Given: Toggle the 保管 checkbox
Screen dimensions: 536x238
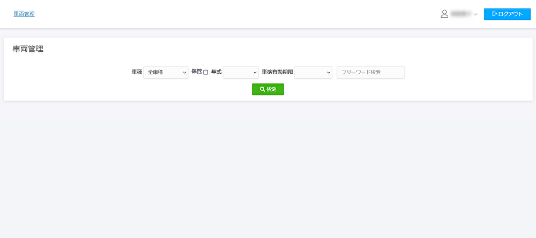Looking at the screenshot, I should pos(206,72).
